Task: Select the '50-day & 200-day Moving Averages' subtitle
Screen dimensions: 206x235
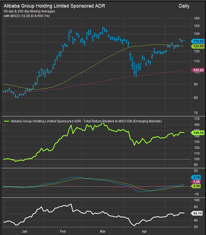Action: [x=29, y=11]
